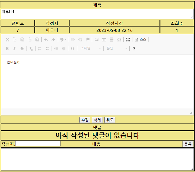Click the Horizontal line icon
This screenshot has height=172, width=195.
pos(112,40)
